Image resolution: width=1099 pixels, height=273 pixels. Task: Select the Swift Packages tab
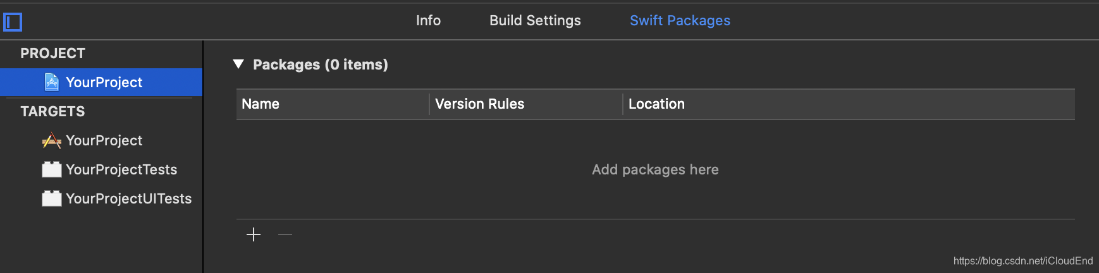680,20
